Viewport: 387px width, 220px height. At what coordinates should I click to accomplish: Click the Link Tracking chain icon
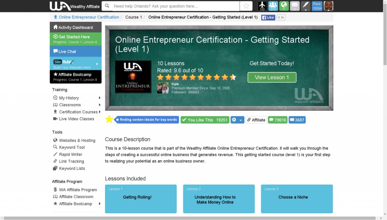click(x=55, y=161)
